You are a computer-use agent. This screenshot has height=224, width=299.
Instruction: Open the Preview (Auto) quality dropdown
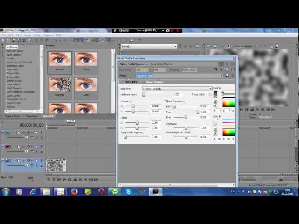[255, 46]
